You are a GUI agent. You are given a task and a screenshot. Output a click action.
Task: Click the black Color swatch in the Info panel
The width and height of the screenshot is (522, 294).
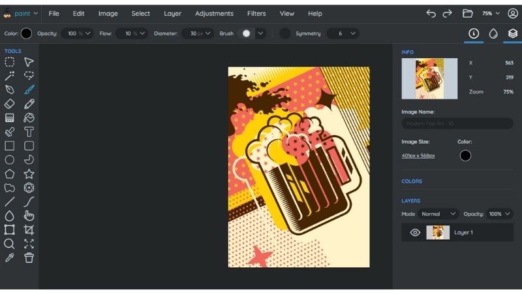(465, 155)
